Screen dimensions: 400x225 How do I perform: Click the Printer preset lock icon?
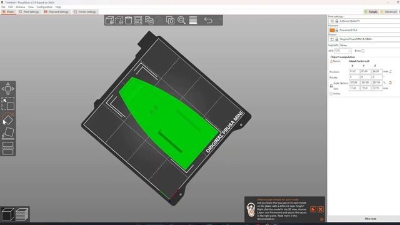tap(337, 39)
